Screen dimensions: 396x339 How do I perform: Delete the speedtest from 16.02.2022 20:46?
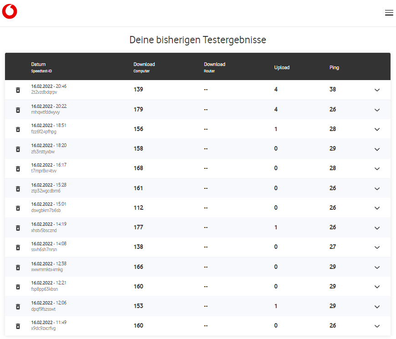click(x=18, y=90)
